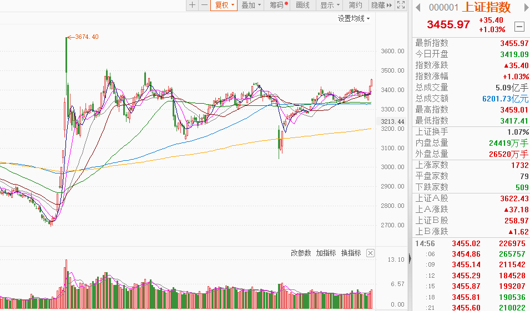Expand the 叠加 overlay dropdown

[251, 5]
